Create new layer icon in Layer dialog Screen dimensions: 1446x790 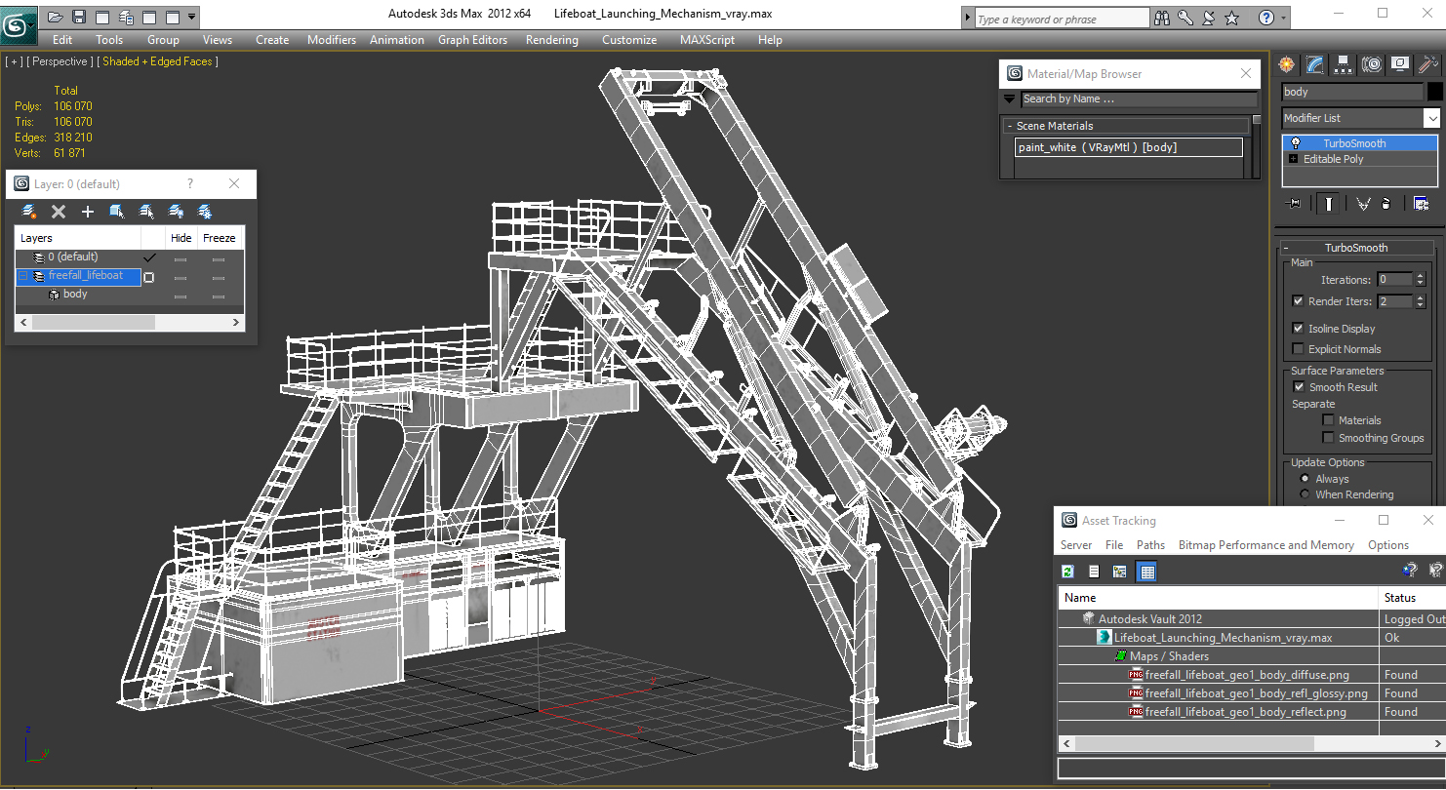pos(29,212)
